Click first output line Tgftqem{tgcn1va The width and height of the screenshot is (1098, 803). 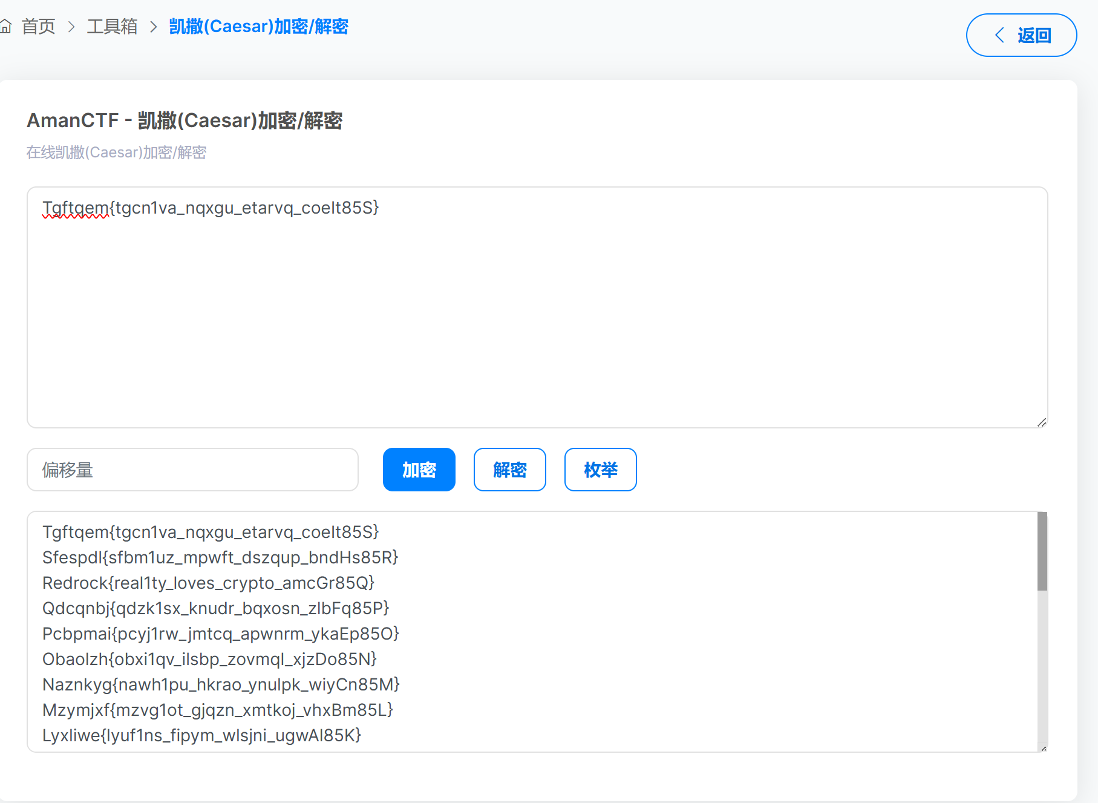tap(211, 532)
